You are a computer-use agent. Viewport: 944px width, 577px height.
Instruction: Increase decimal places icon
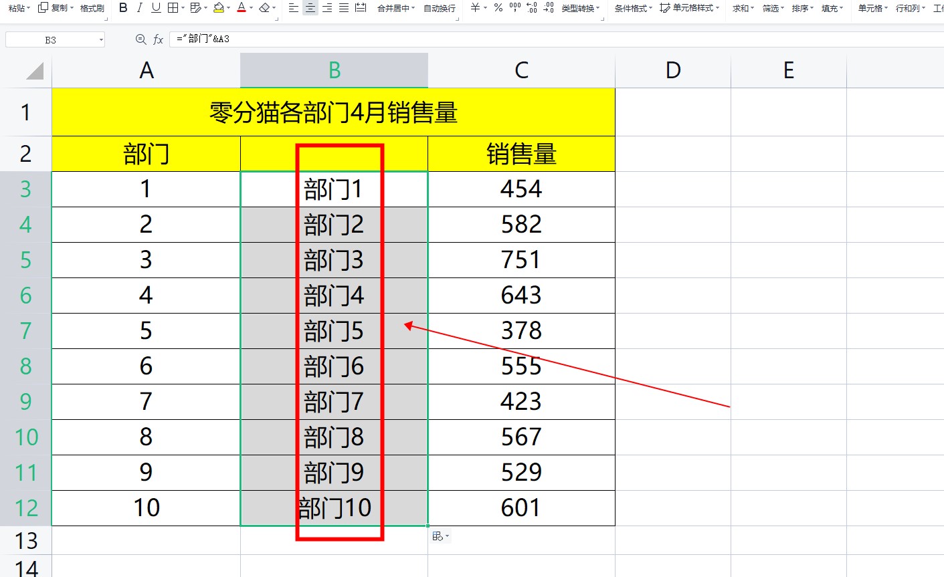(x=532, y=8)
